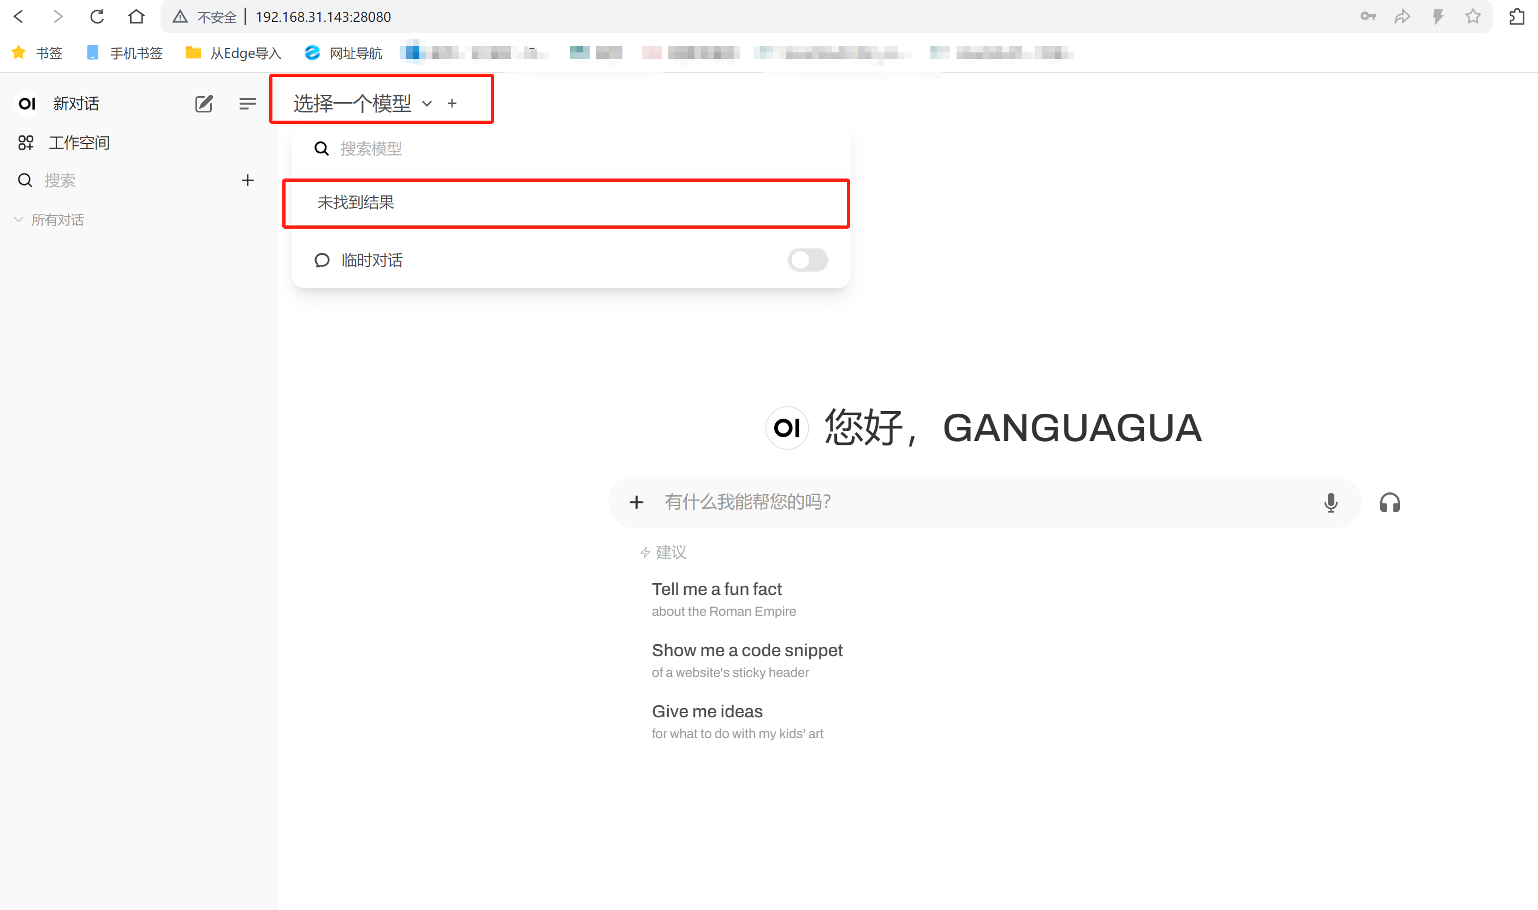Image resolution: width=1538 pixels, height=910 pixels.
Task: Enable the 临时对话 toggle switch
Action: pyautogui.click(x=807, y=260)
